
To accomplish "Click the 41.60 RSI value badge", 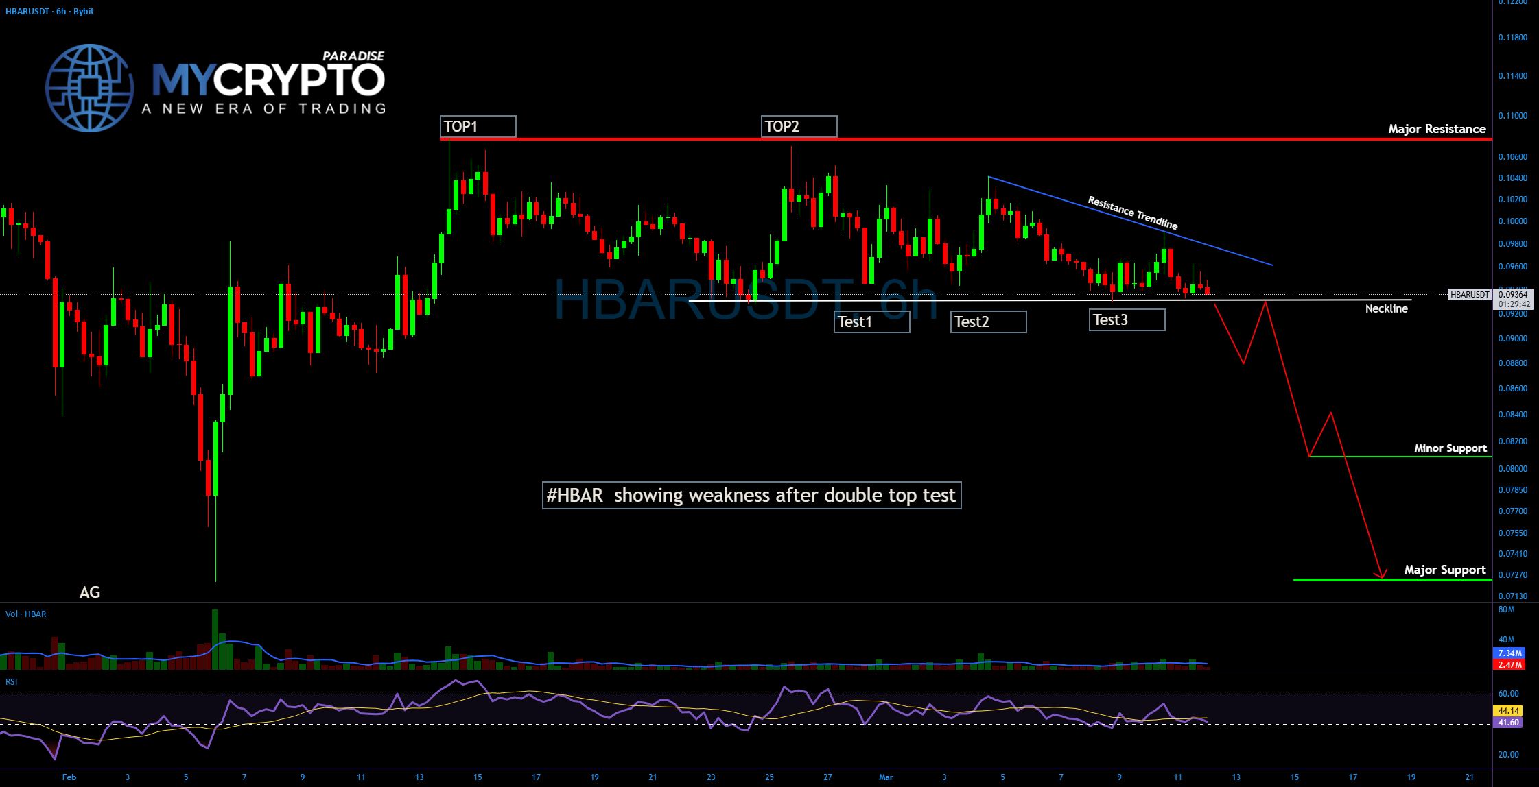I will pos(1508,723).
